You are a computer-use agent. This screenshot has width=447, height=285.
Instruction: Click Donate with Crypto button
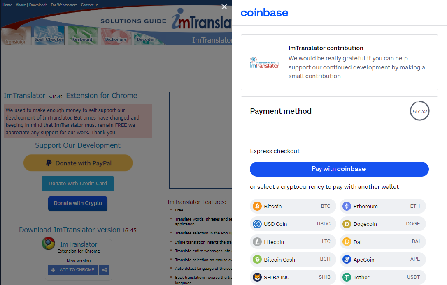click(x=78, y=203)
